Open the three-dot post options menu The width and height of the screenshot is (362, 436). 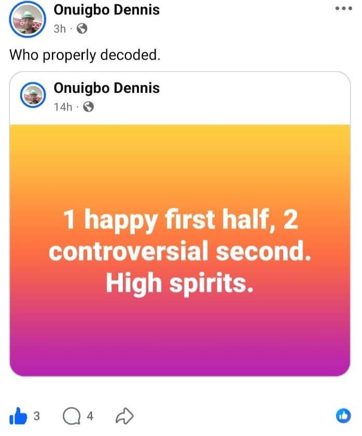344,9
